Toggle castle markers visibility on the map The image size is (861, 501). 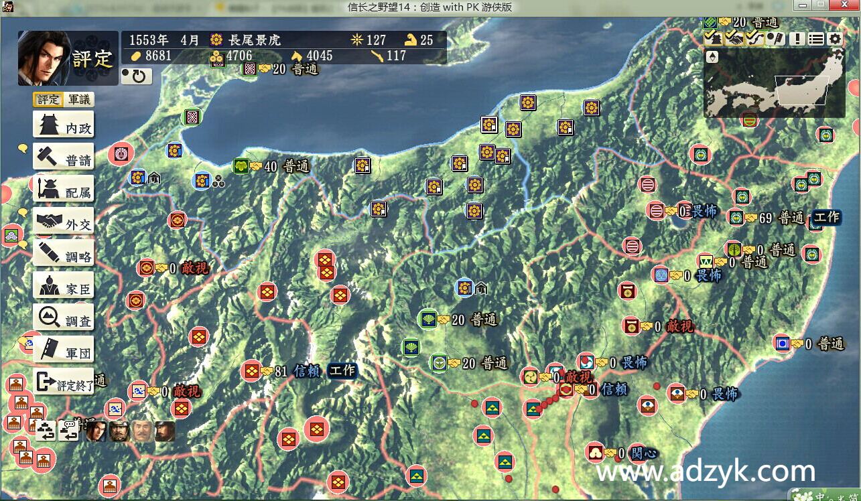[712, 38]
